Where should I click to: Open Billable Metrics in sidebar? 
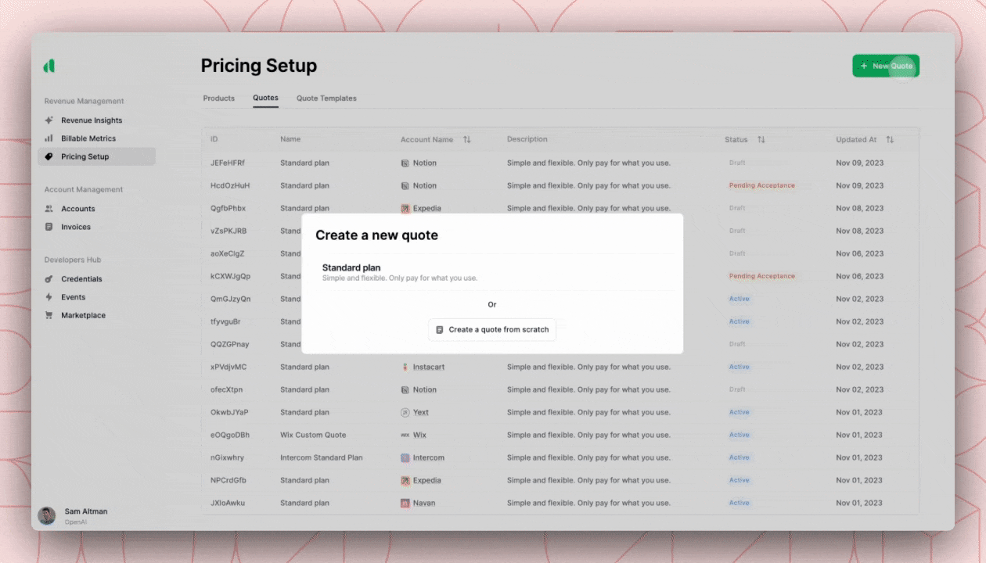[88, 138]
